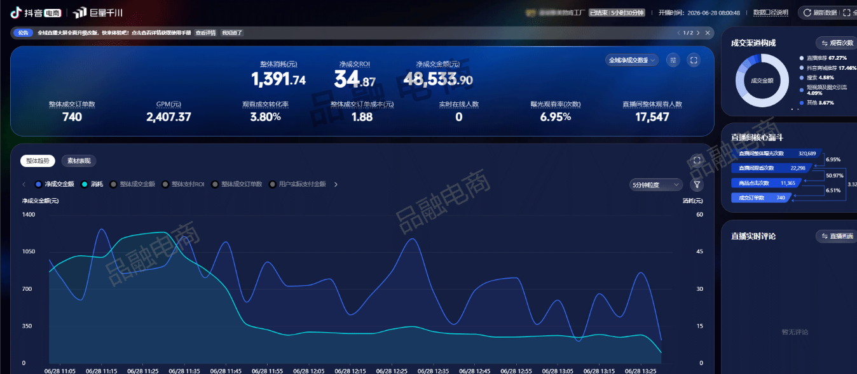Click the 直播间核心漏斗 panel title
Image resolution: width=857 pixels, height=374 pixels.
[x=757, y=137]
